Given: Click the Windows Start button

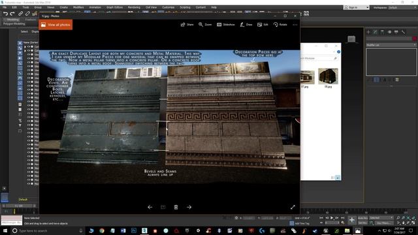Looking at the screenshot, I should pos(5,230).
